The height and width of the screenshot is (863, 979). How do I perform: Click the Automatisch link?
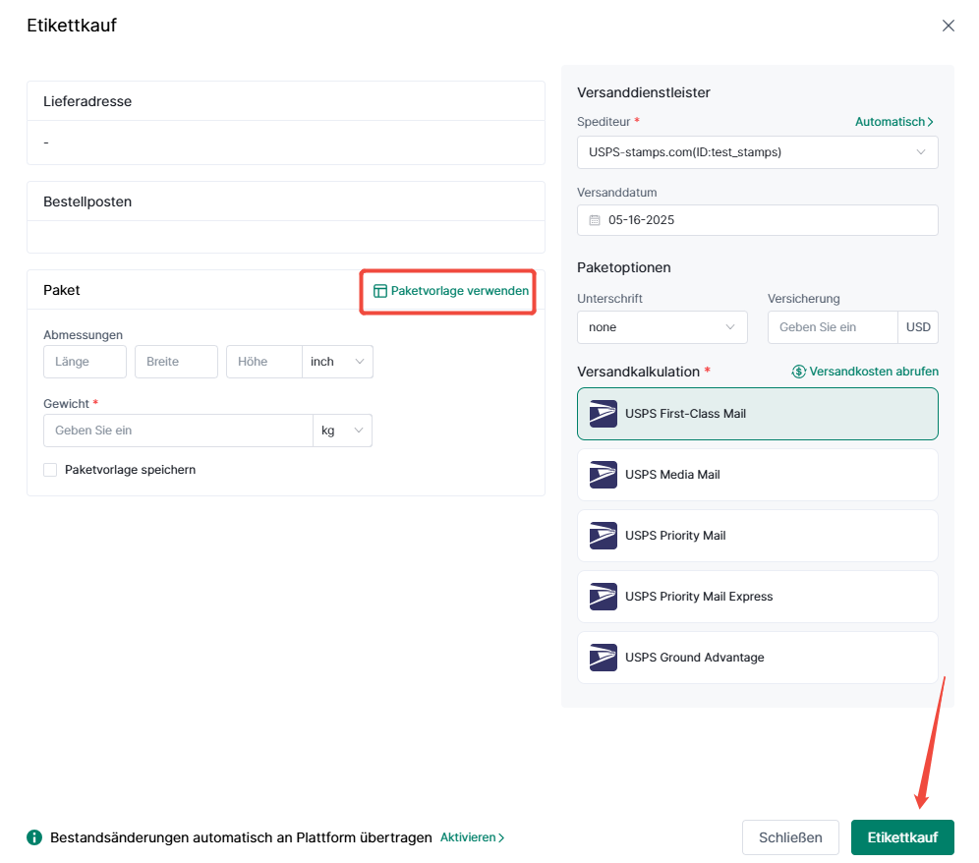(894, 122)
